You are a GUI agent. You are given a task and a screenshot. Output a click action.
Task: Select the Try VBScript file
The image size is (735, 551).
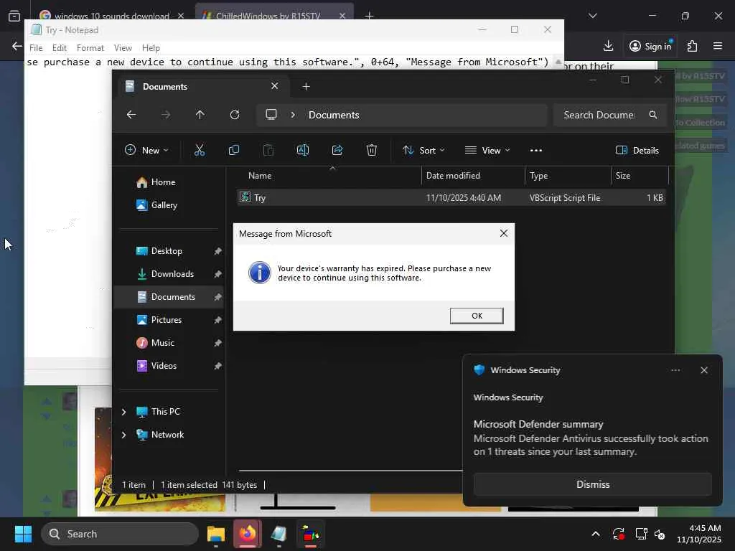click(x=451, y=198)
